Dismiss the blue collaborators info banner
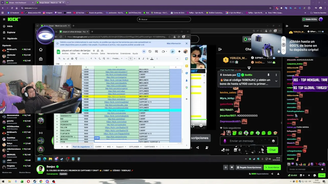Screen dimensions: 328x184 187,43
